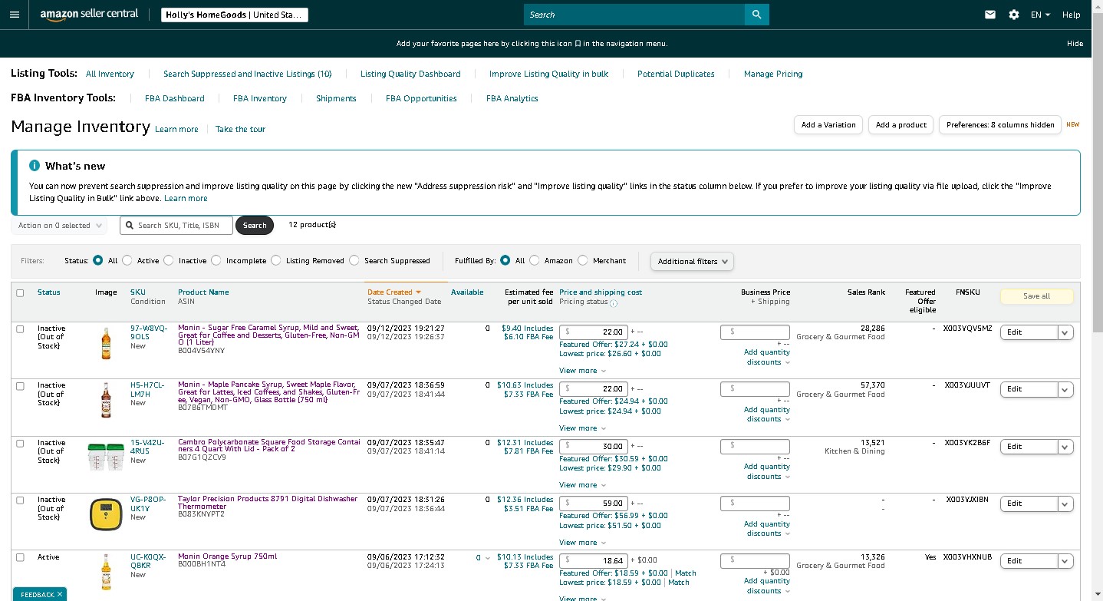Open Improve Listing Quality in bulk
The width and height of the screenshot is (1103, 601).
click(549, 74)
